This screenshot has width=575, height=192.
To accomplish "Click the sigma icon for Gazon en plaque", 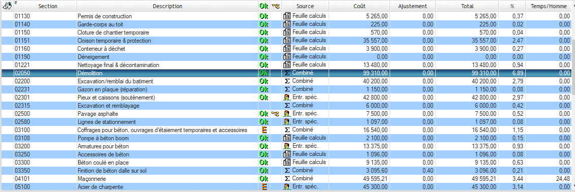I will [287, 89].
